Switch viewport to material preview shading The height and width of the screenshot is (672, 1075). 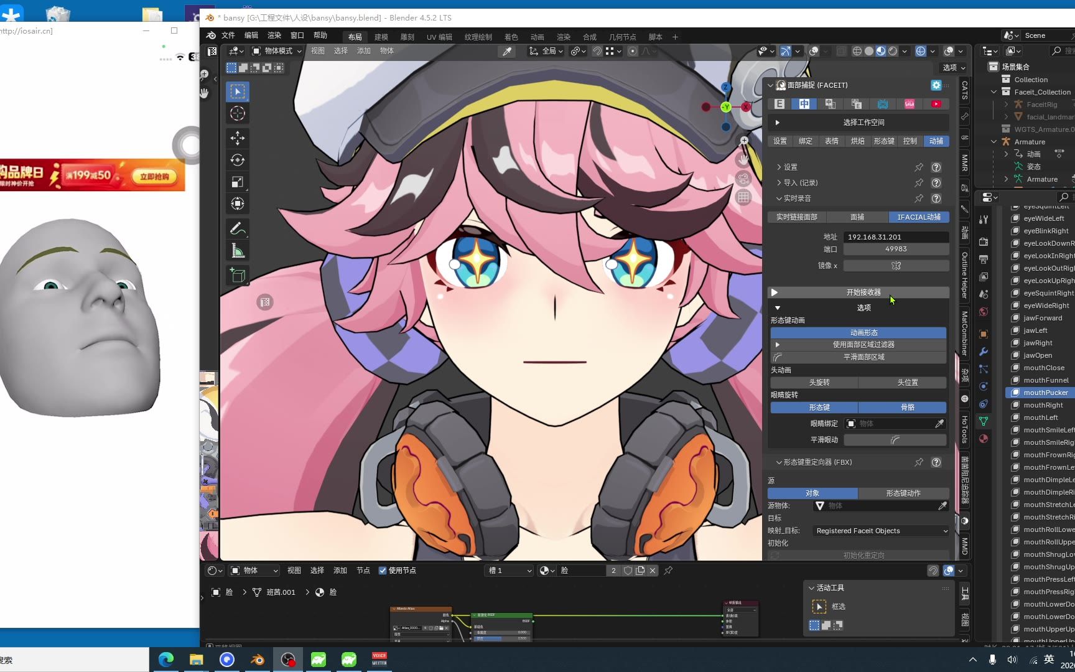tap(881, 51)
